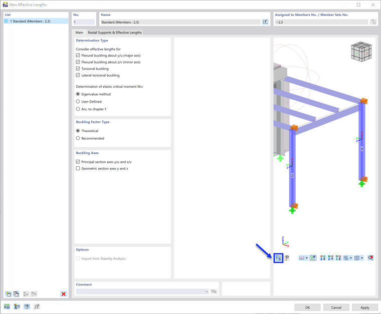381x314 pixels.
Task: Open units and decimal places icon
Action: 7,306
